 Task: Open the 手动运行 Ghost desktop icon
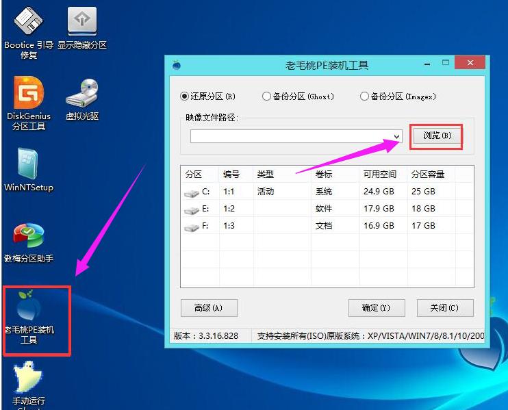[x=29, y=379]
